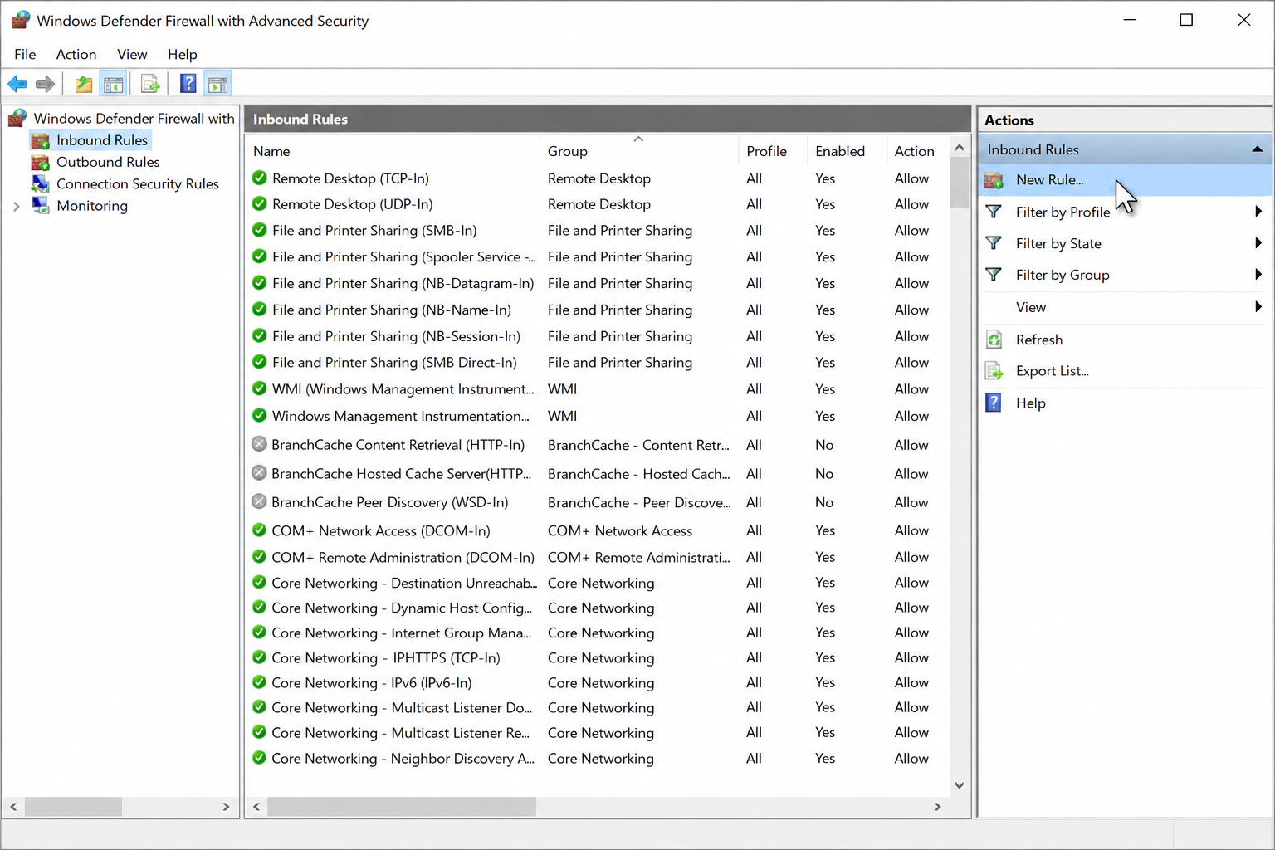Expand the Monitoring tree node
The image size is (1275, 850).
click(17, 206)
